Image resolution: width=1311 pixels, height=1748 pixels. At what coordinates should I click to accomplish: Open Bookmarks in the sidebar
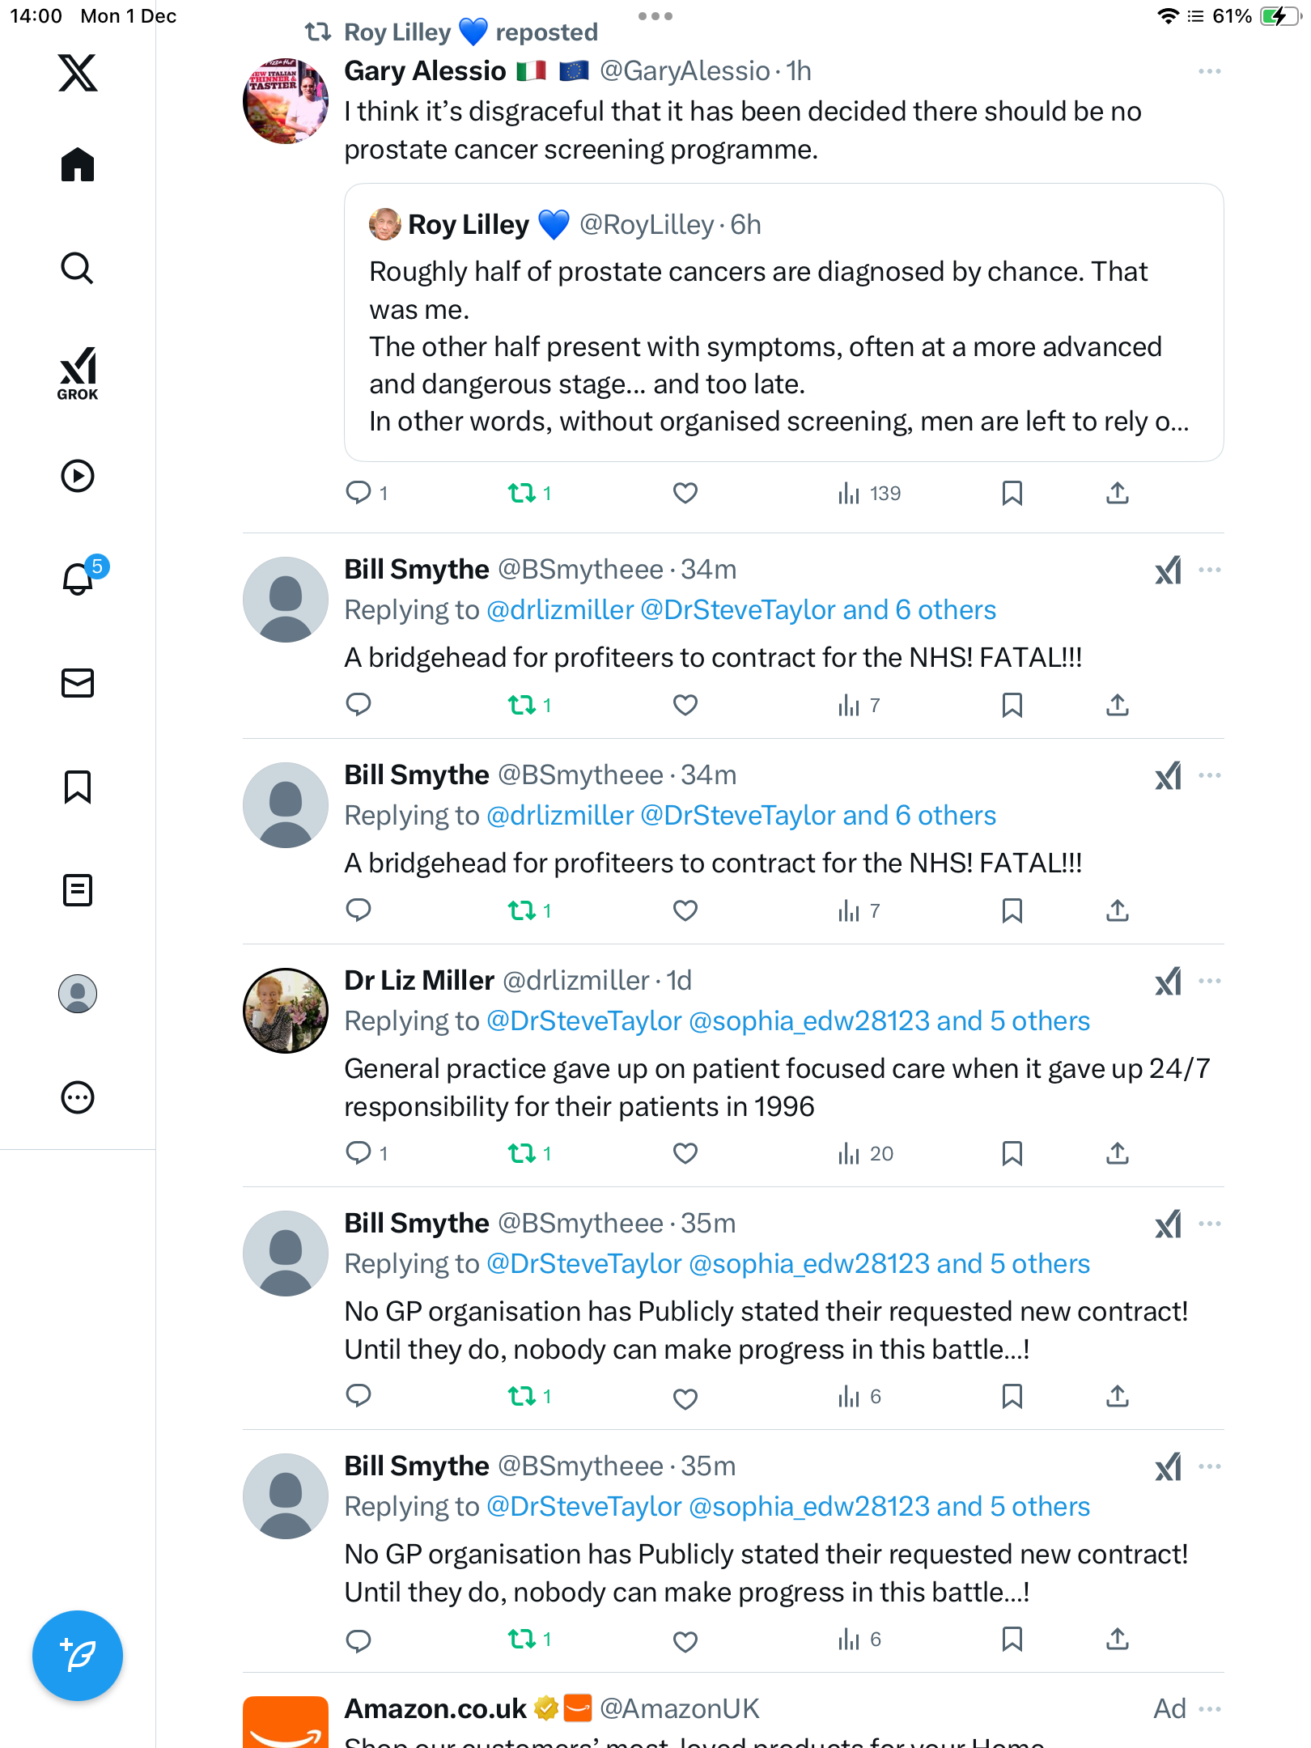click(78, 787)
